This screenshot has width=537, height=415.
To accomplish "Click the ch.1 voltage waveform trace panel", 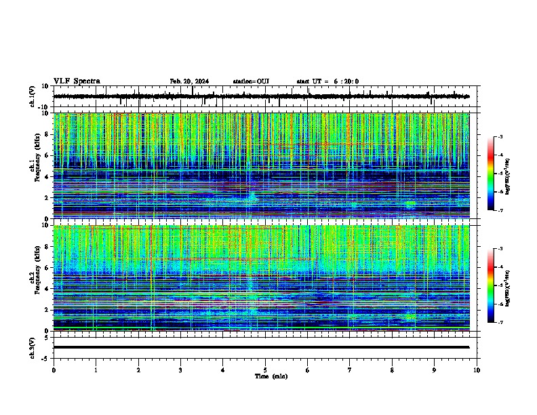I will [x=266, y=96].
